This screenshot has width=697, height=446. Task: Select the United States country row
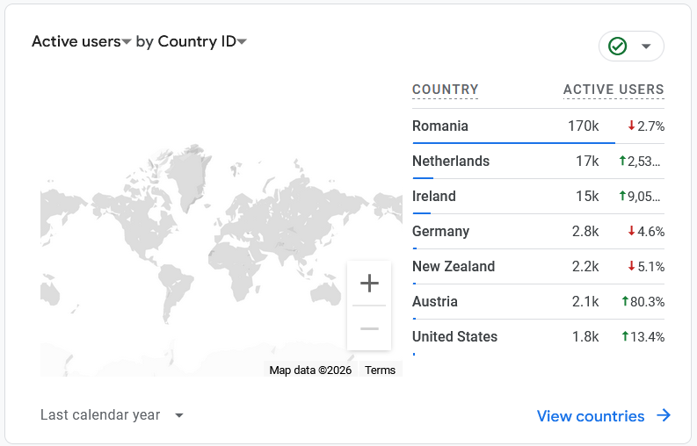tap(454, 337)
